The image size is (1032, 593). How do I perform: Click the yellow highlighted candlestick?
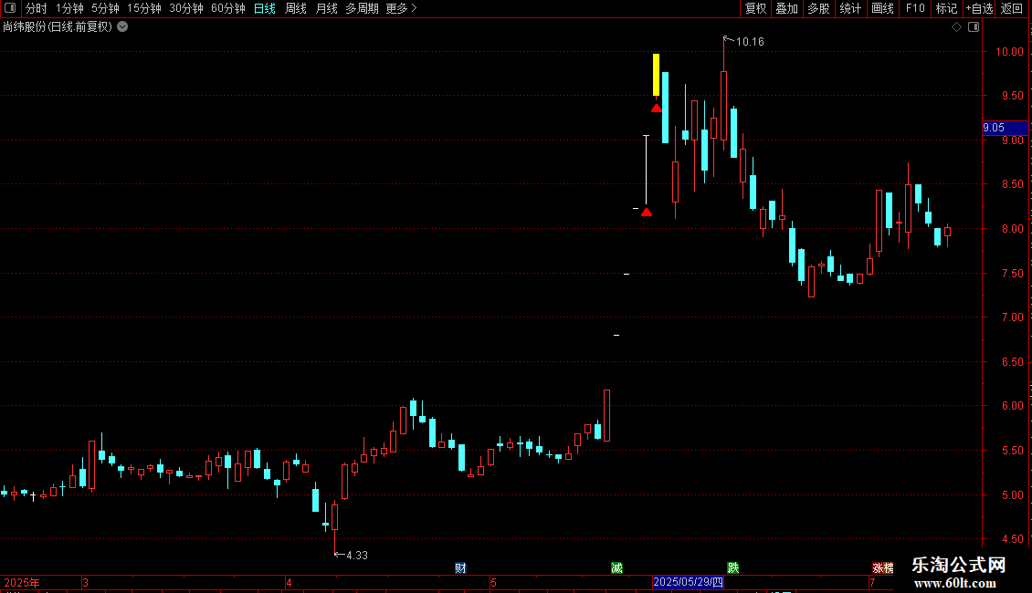[x=657, y=75]
